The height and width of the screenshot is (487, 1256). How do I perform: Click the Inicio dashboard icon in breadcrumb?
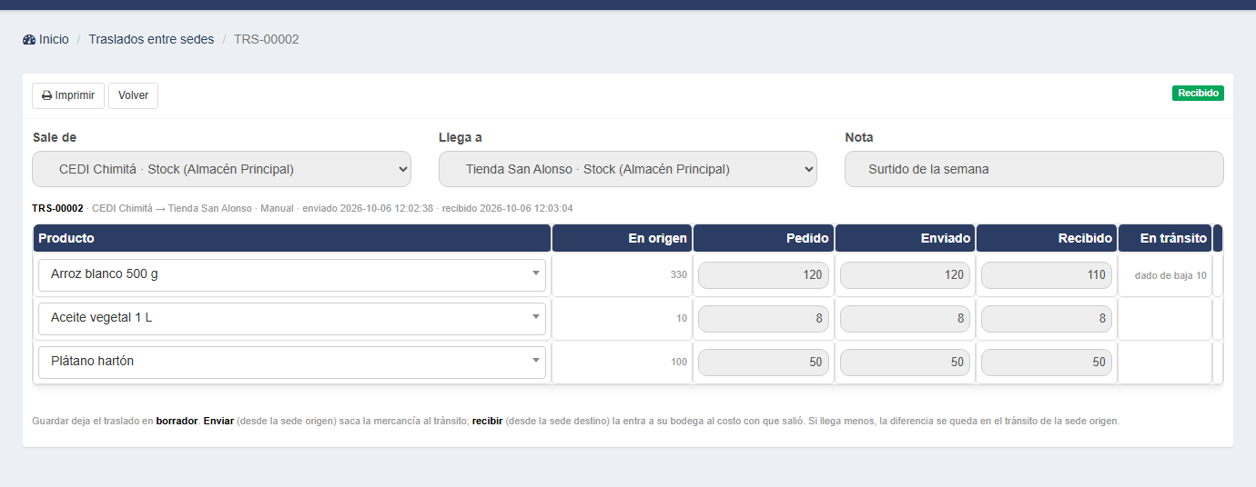click(x=29, y=40)
